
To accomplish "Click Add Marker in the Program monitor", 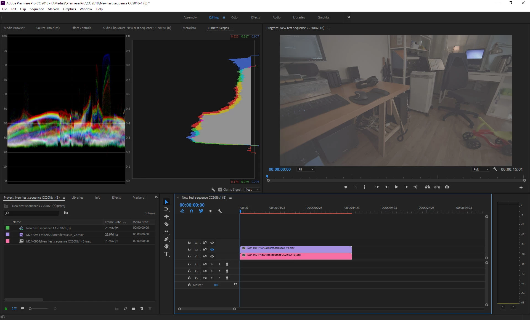I will click(x=346, y=187).
